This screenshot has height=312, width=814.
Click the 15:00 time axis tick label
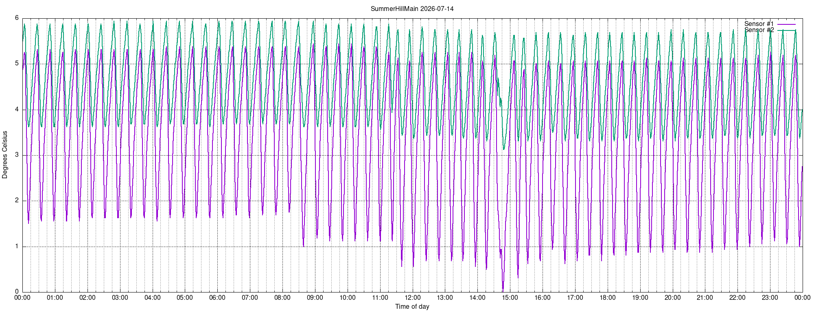510,297
